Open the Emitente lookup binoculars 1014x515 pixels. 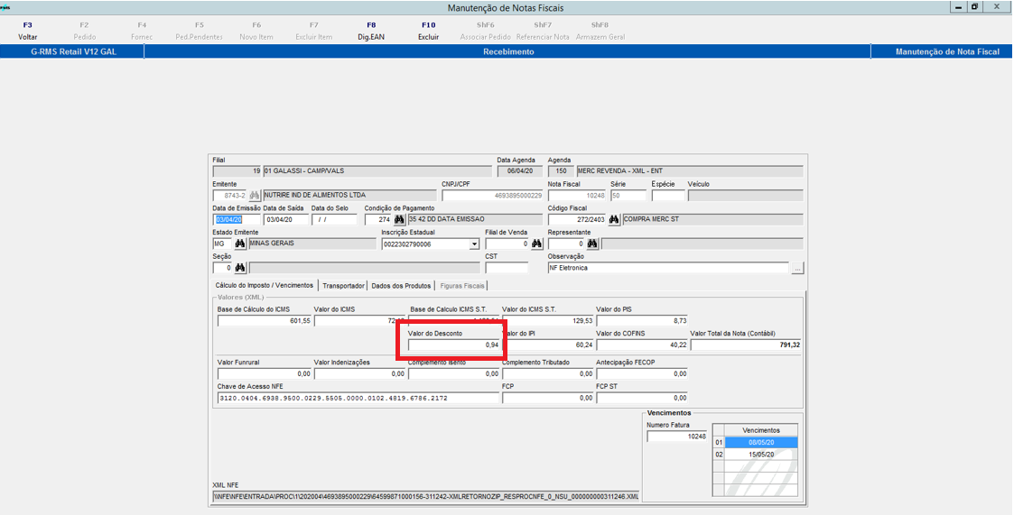tap(254, 195)
